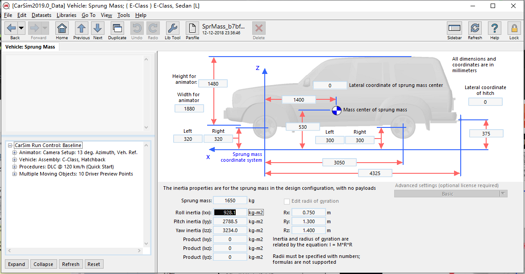Edit the wheelbase field 3050
This screenshot has width=525, height=274.
click(x=339, y=162)
